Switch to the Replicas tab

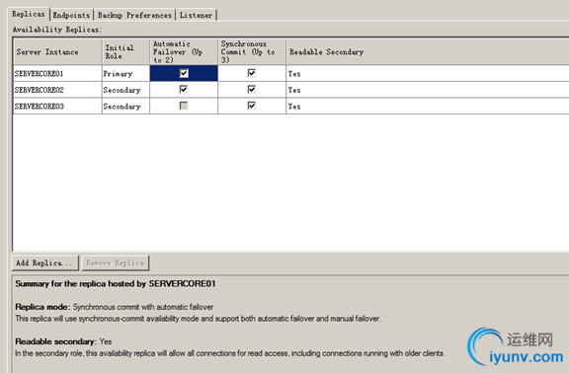(x=29, y=14)
